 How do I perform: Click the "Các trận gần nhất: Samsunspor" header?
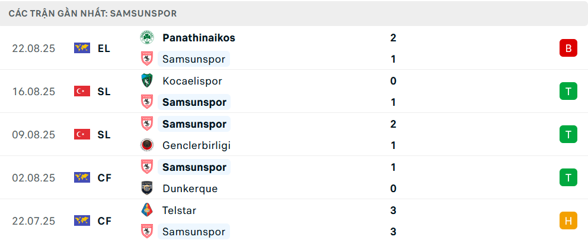[92, 13]
